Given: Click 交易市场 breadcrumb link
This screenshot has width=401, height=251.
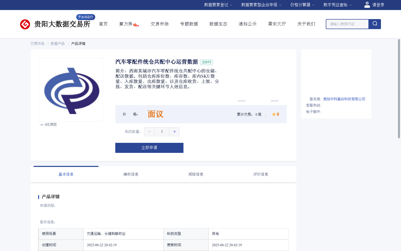Looking at the screenshot, I should point(37,44).
